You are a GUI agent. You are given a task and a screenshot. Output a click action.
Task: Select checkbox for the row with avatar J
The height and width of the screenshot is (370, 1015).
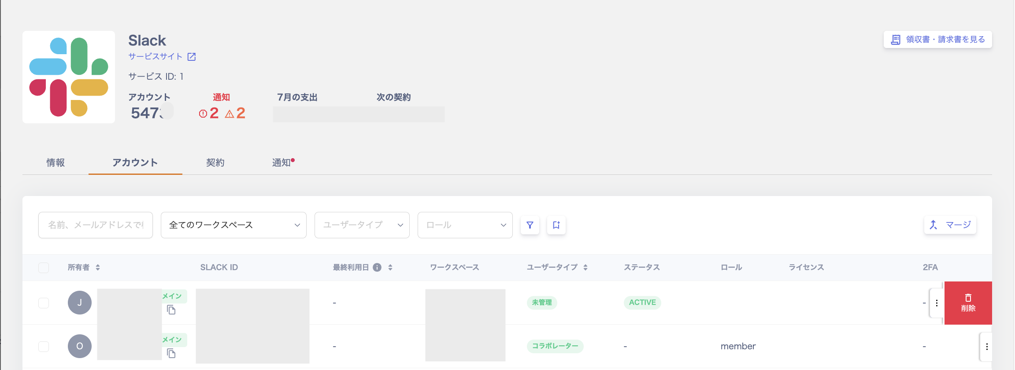[44, 303]
